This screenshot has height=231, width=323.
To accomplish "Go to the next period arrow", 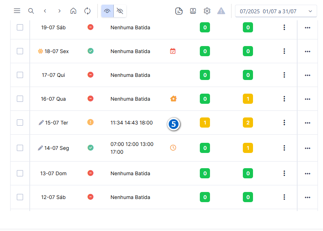I will [59, 11].
